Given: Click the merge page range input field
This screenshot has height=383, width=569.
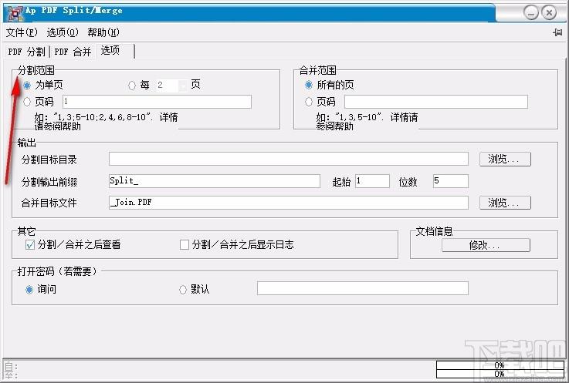Looking at the screenshot, I should click(436, 102).
